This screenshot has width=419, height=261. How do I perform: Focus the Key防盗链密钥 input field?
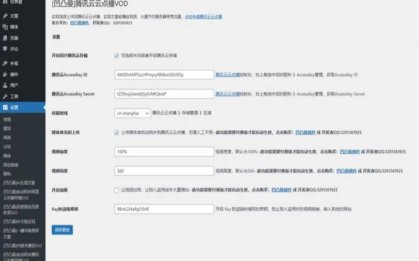pos(164,209)
